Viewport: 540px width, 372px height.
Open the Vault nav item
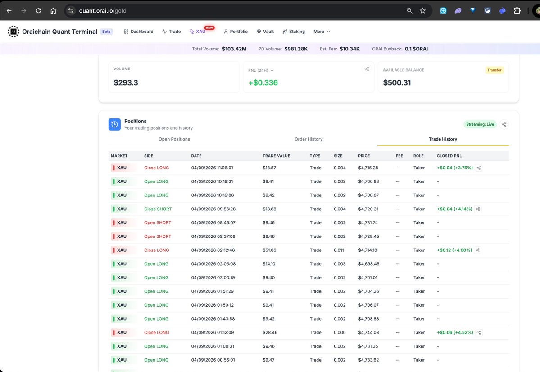265,32
